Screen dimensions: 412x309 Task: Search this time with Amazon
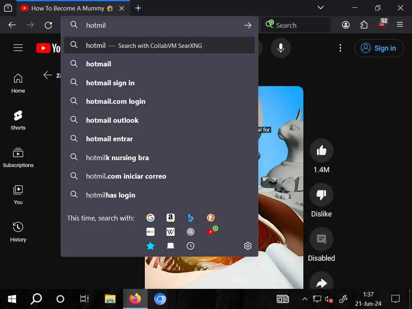point(171,218)
